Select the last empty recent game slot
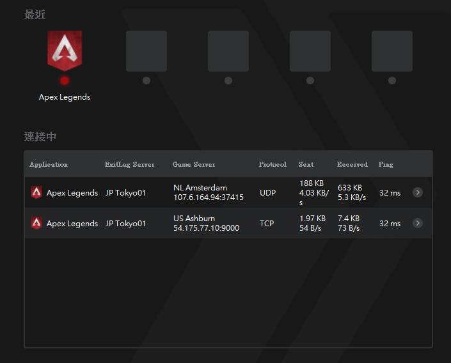Viewport: 451px width, 363px height. click(392, 51)
